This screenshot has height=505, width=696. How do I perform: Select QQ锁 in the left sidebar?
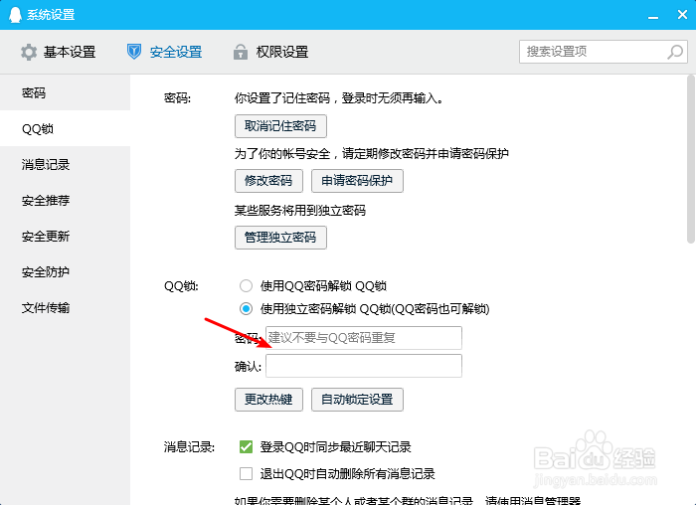tap(65, 128)
